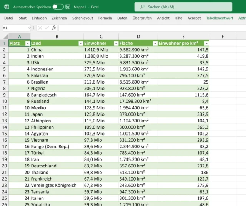Click into the Suchen search box

coord(183,7)
